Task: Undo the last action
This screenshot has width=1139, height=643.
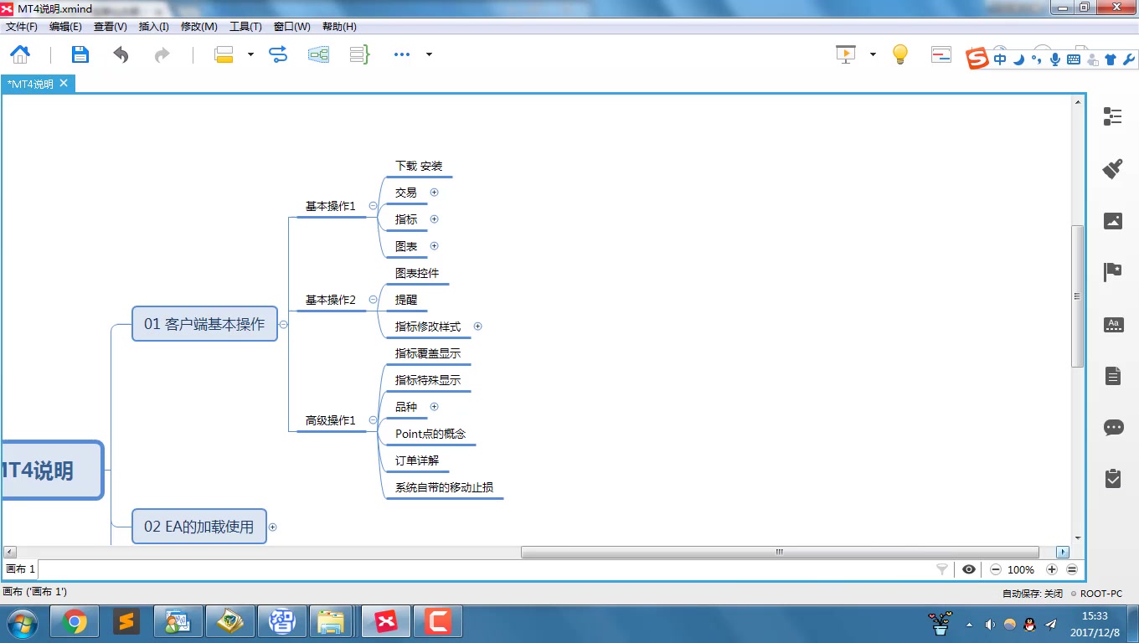Action: tap(121, 54)
